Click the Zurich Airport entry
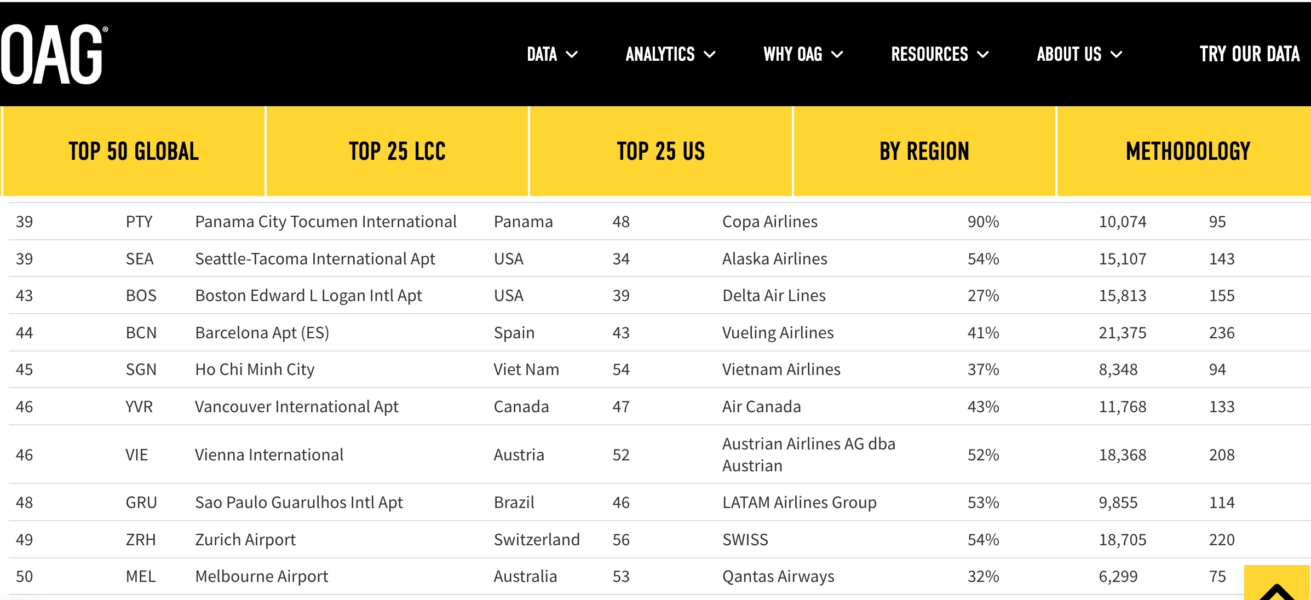Viewport: 1311px width, 600px height. click(x=245, y=540)
